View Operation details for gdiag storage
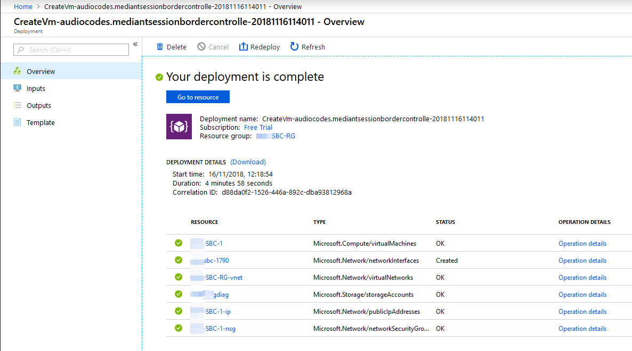The height and width of the screenshot is (351, 632). point(582,295)
